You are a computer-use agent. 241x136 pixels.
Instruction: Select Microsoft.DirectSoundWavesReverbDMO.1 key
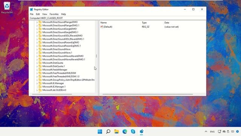pos(64,60)
